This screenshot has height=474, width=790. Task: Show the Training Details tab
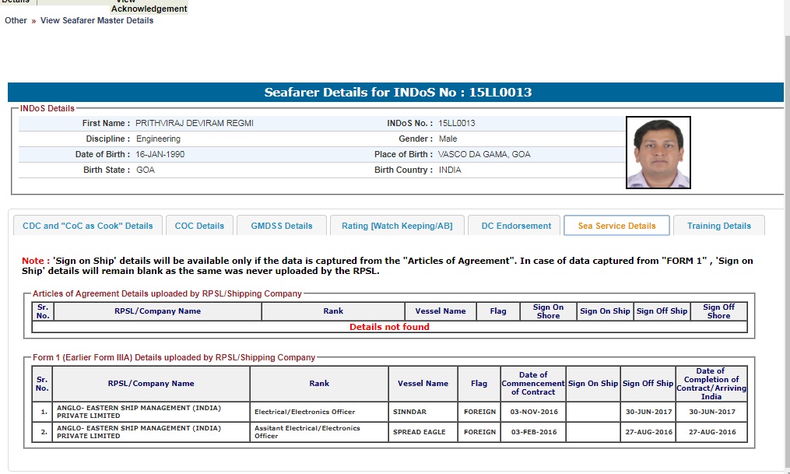[x=718, y=226]
